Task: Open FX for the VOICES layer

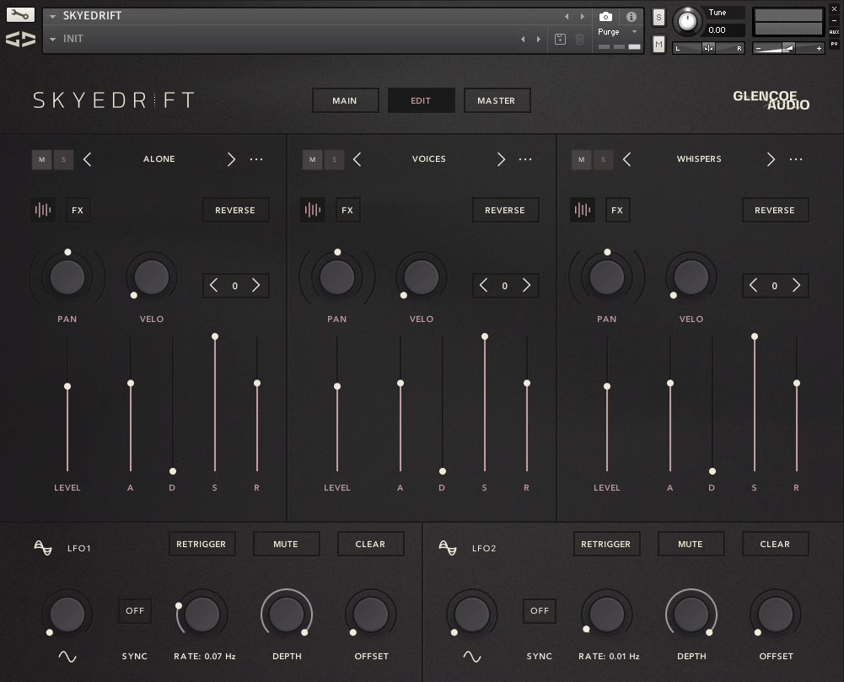Action: pyautogui.click(x=347, y=210)
